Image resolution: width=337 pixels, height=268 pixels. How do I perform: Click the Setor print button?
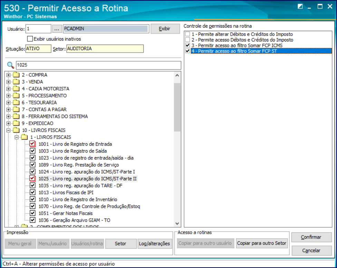121,243
